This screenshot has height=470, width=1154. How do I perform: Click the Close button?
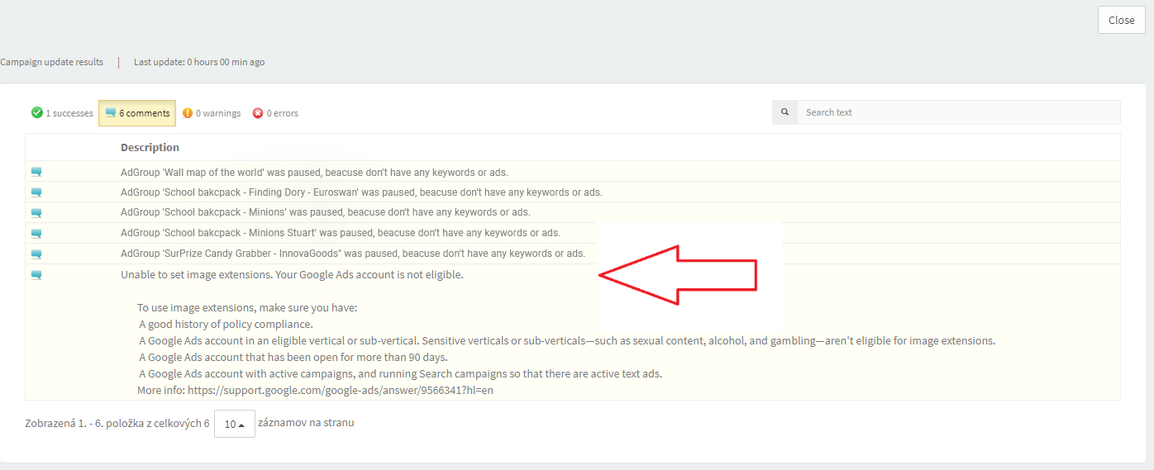1121,20
